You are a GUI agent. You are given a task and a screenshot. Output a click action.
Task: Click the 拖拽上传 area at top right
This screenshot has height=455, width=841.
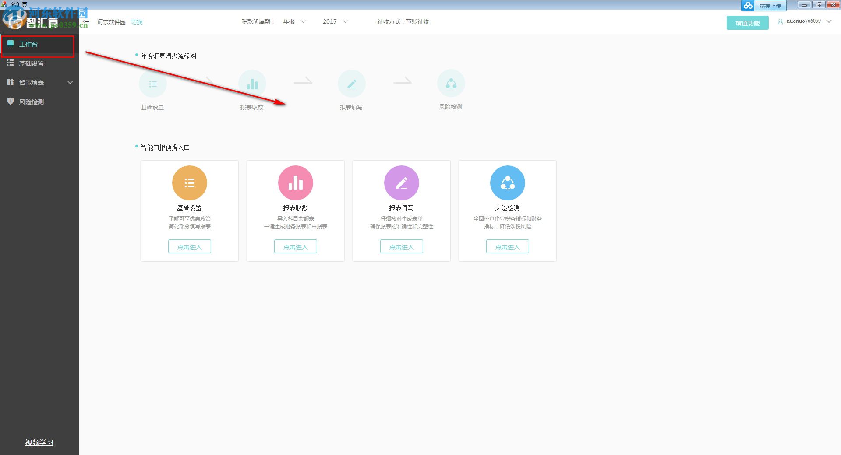(x=771, y=5)
